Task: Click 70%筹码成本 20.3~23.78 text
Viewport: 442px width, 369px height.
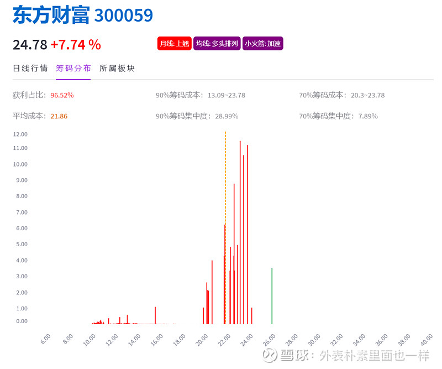Action: point(341,95)
